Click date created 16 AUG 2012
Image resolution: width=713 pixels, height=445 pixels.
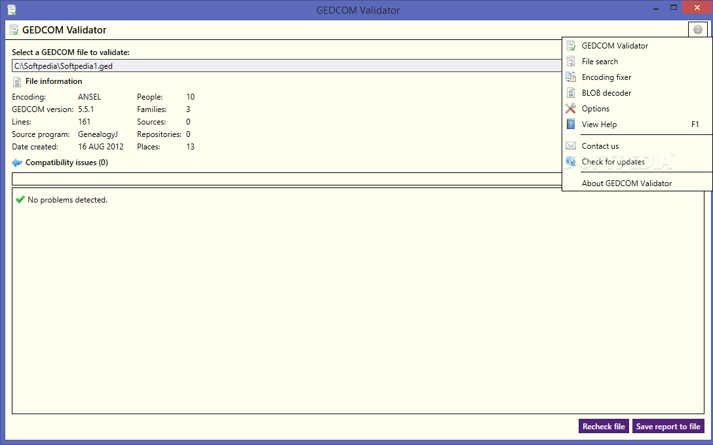click(101, 147)
